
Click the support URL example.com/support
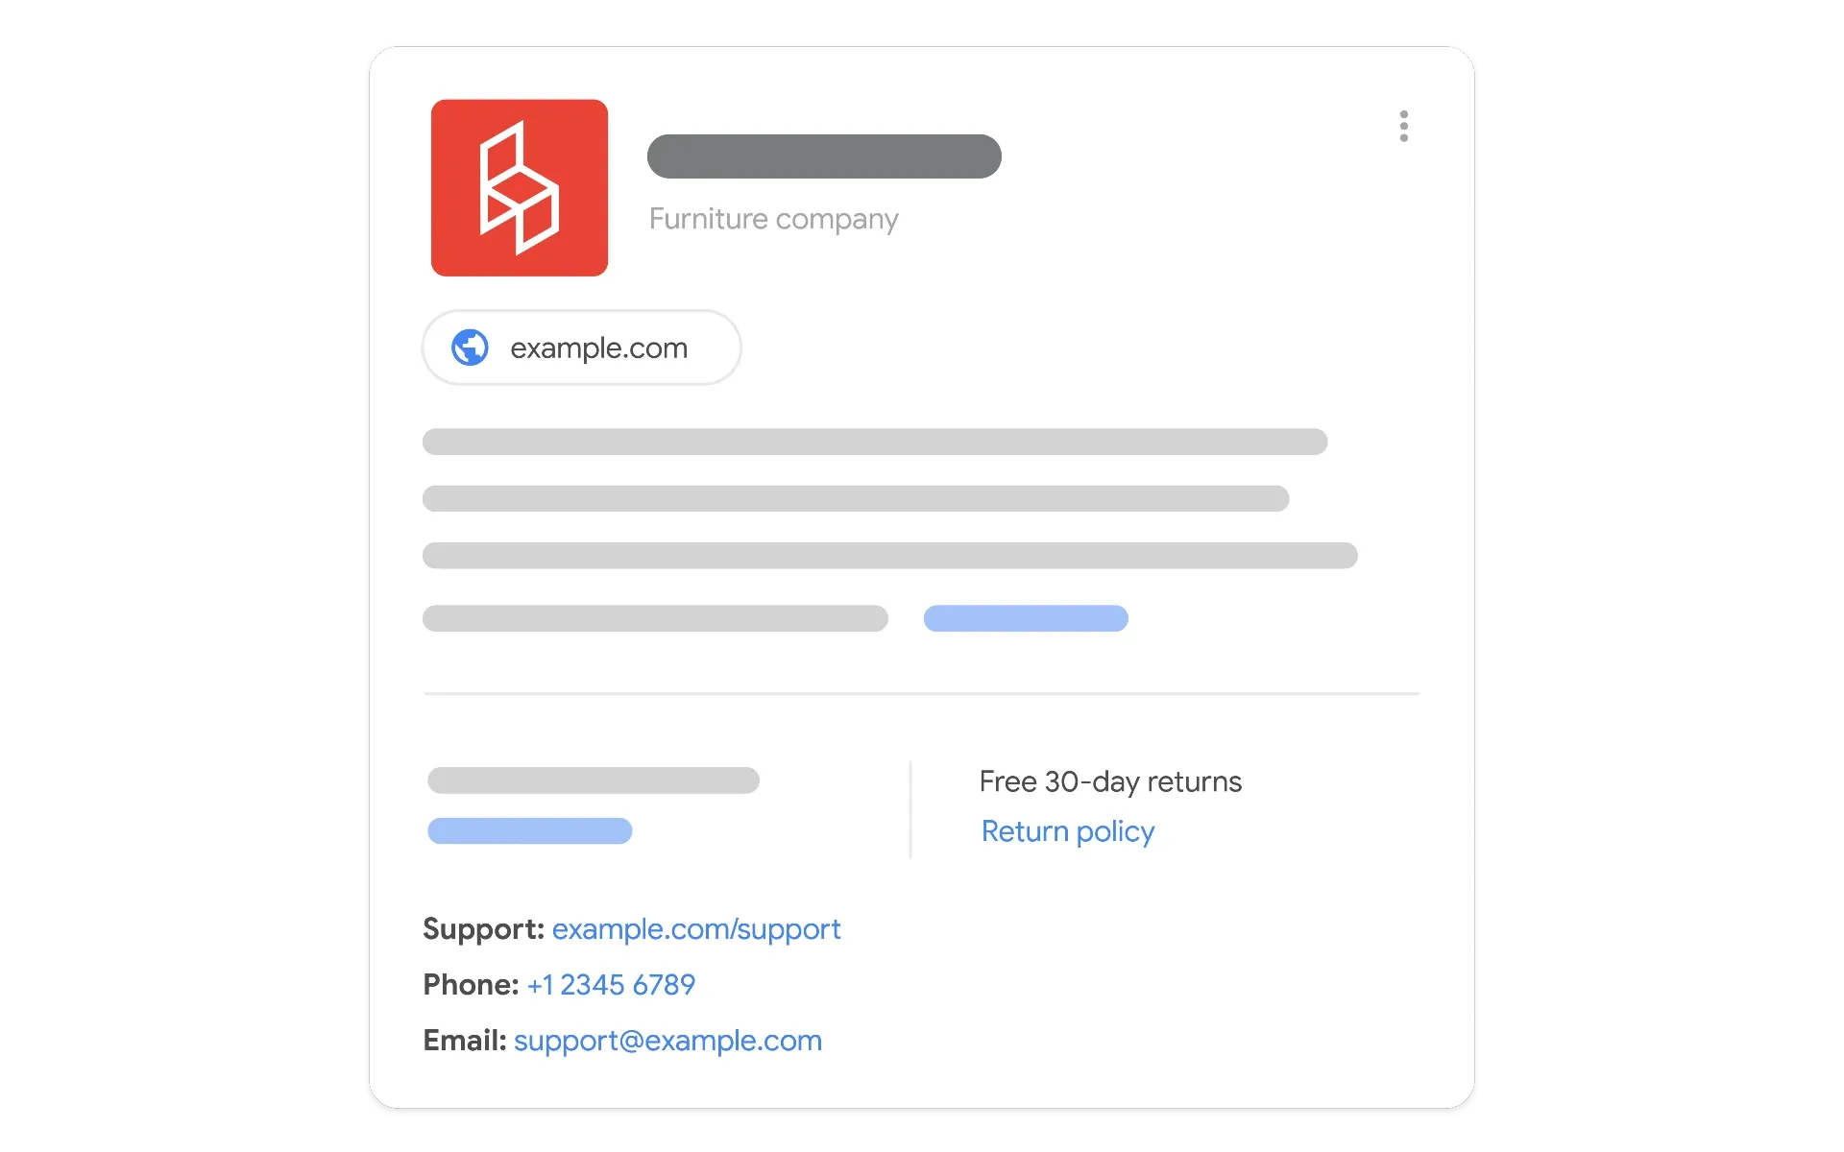[697, 929]
